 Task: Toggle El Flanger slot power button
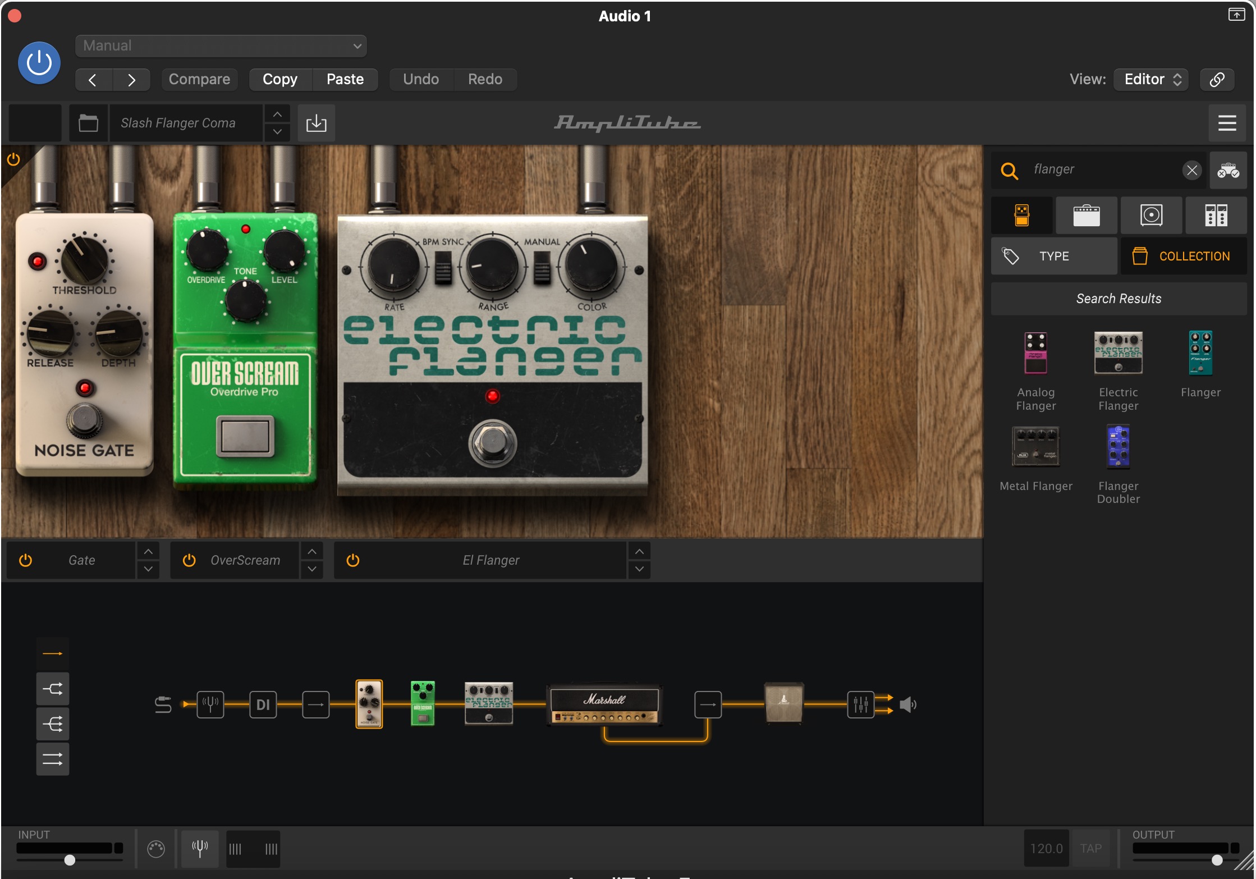click(x=352, y=560)
